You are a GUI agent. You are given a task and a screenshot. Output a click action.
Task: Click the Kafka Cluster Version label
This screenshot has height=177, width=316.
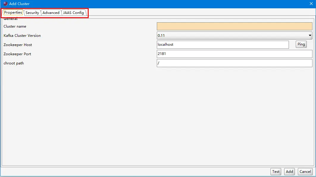(22, 36)
